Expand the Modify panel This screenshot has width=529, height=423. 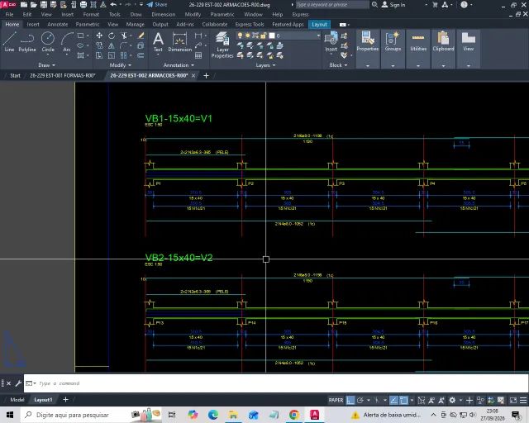click(x=120, y=65)
